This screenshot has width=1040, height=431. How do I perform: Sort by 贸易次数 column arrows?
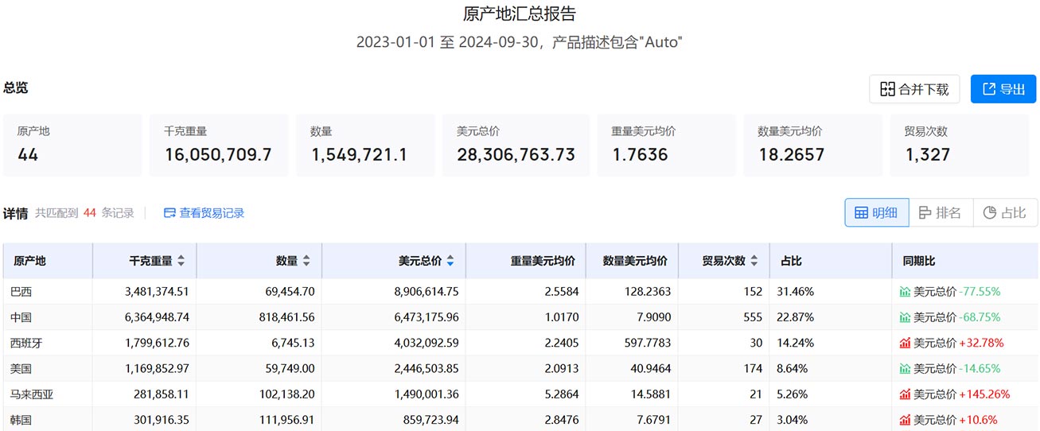pos(754,261)
